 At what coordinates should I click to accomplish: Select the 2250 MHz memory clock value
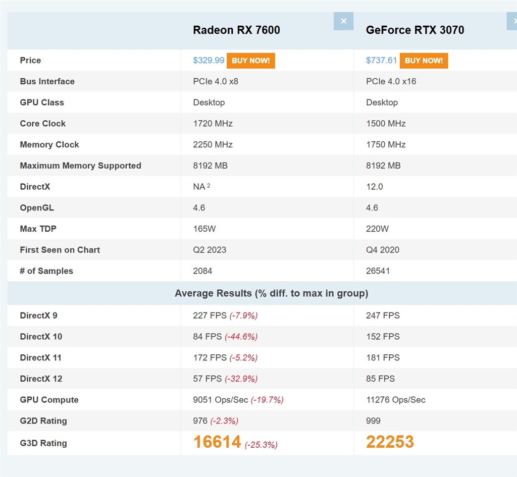[213, 145]
